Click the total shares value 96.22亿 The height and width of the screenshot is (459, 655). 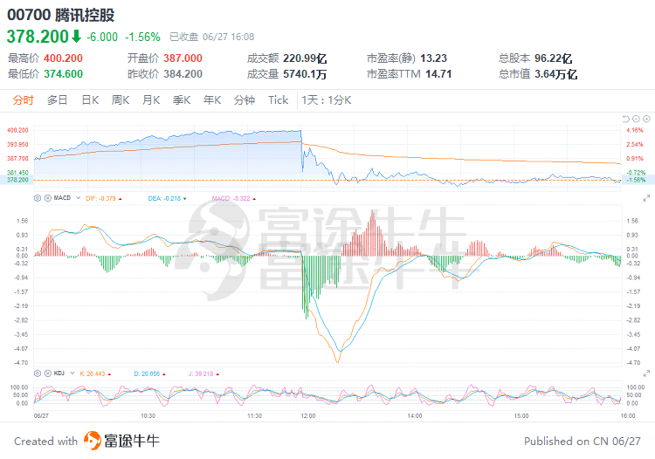(x=554, y=58)
